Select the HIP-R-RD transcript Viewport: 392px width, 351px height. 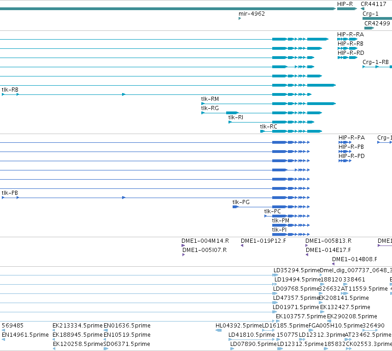pos(347,58)
